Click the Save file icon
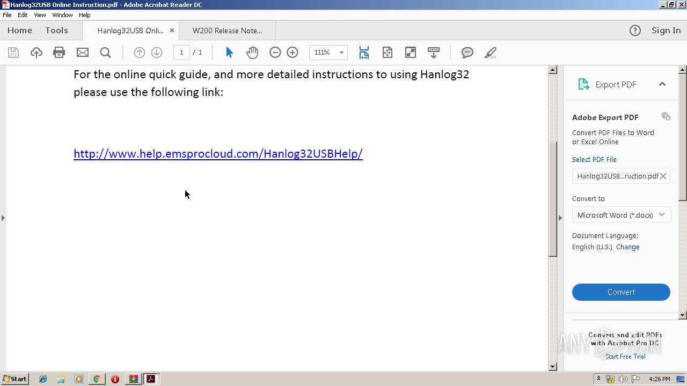 13,53
